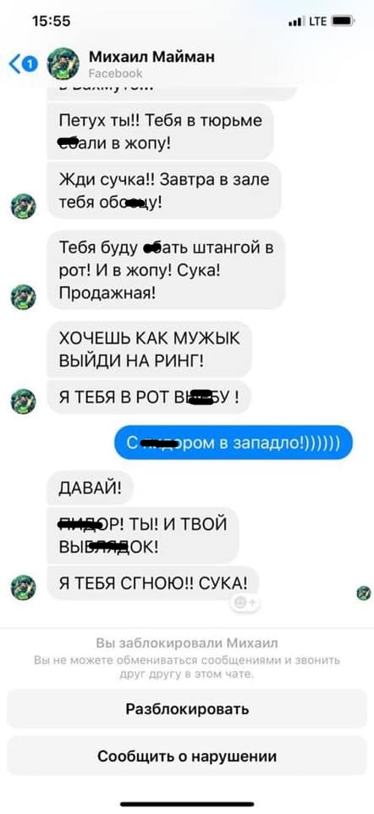Image resolution: width=374 pixels, height=814 pixels.
Task: Tap the 'Вы заблокировали Михаил' notice text
Action: (x=187, y=644)
